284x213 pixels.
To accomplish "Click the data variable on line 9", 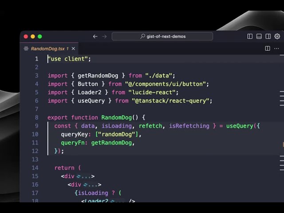I will pos(88,126).
